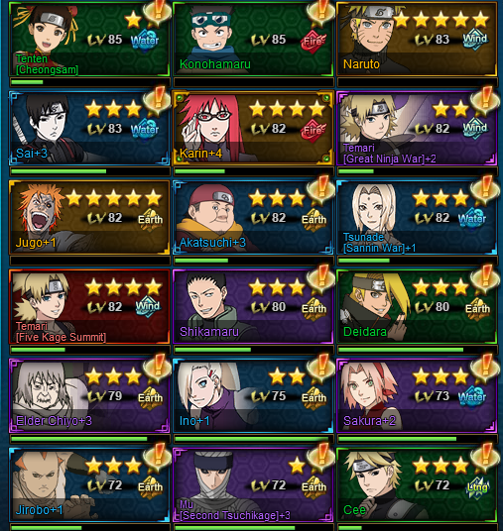This screenshot has height=531, width=503.
Task: Click the Lightning element icon on Cee's card
Action: [477, 488]
